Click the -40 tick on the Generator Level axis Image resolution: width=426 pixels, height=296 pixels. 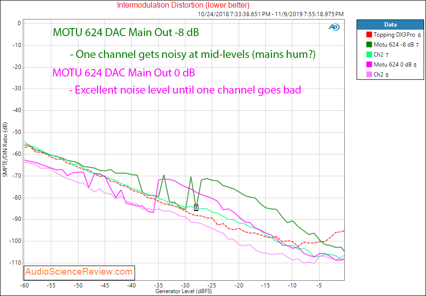click(x=132, y=286)
